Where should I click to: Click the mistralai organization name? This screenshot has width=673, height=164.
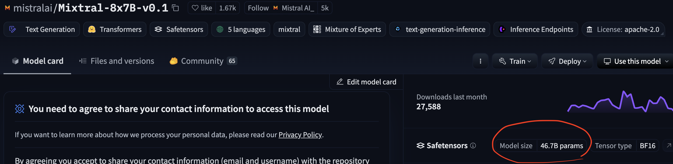click(33, 8)
